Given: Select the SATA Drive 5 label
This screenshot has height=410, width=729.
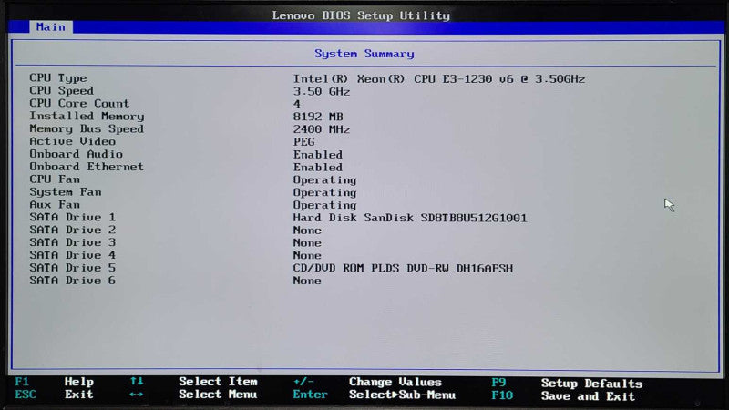Looking at the screenshot, I should point(72,268).
